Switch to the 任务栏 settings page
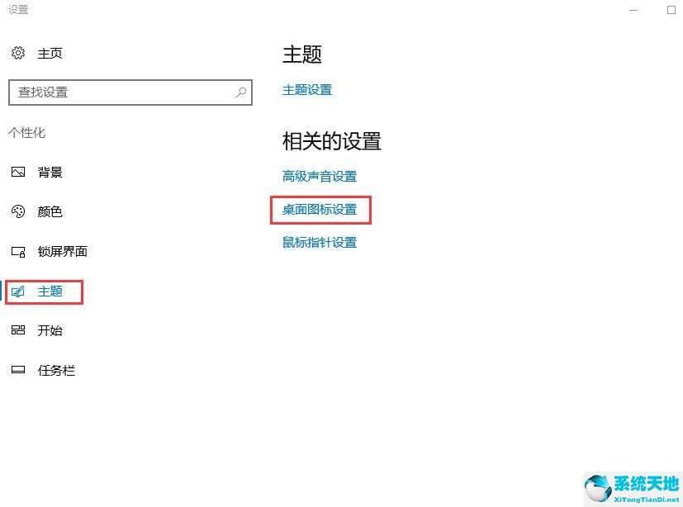Screen dimensions: 683x507 (x=55, y=370)
